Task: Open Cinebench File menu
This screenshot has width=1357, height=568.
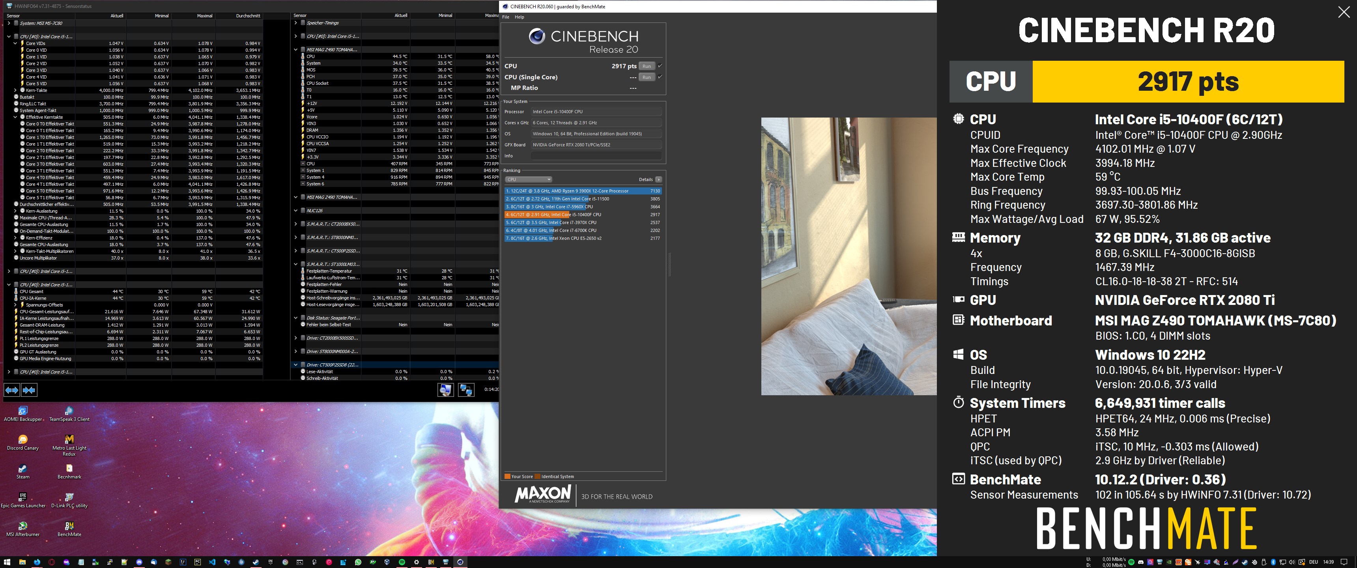Action: pyautogui.click(x=506, y=17)
